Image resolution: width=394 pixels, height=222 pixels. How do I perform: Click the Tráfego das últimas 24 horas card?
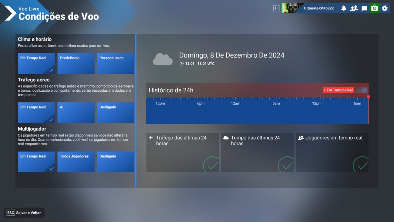click(x=182, y=152)
